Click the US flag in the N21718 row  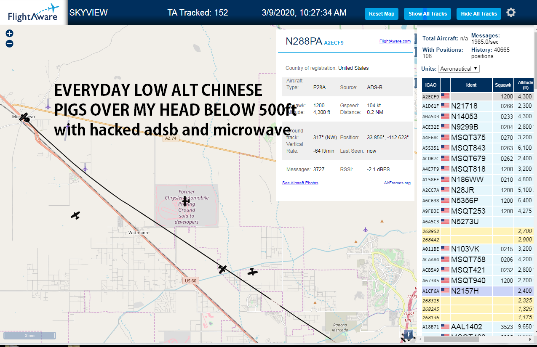click(x=445, y=106)
